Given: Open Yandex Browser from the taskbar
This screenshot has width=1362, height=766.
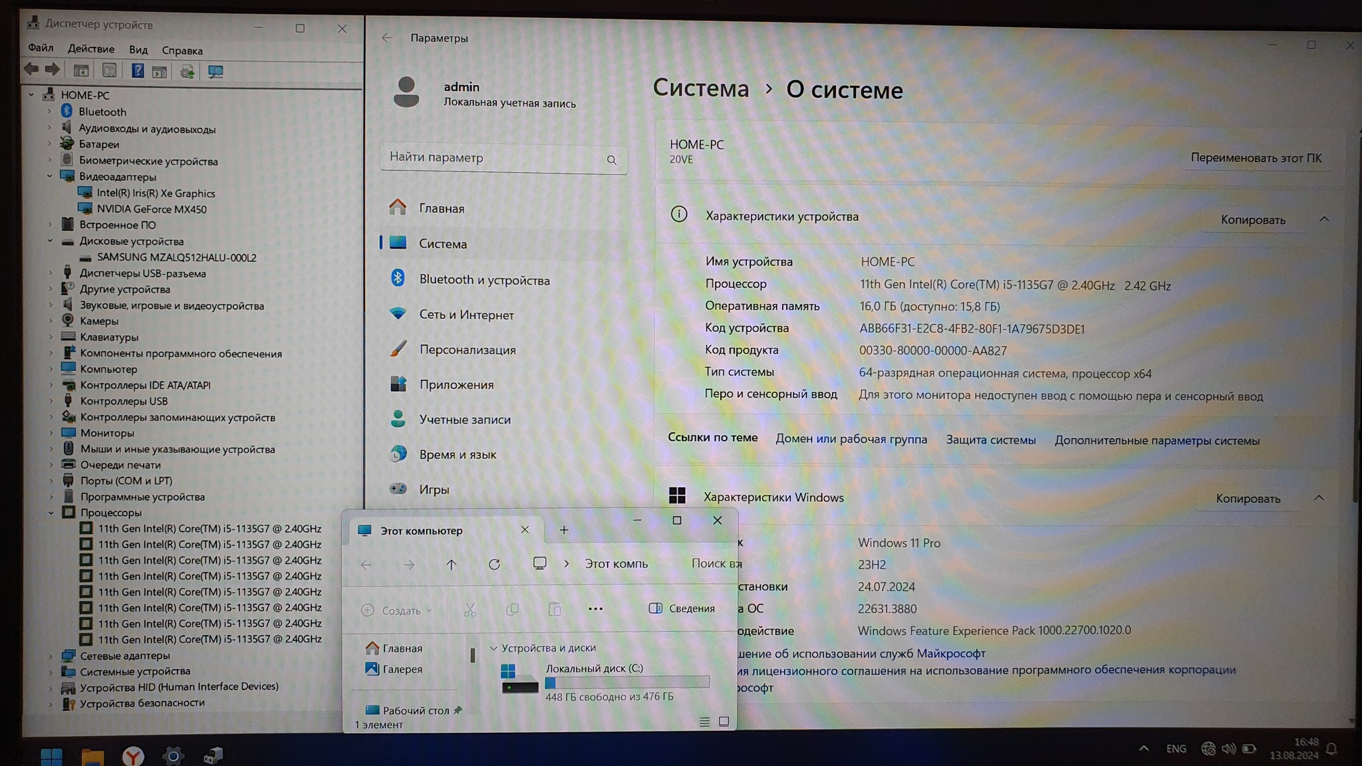Looking at the screenshot, I should point(133,755).
